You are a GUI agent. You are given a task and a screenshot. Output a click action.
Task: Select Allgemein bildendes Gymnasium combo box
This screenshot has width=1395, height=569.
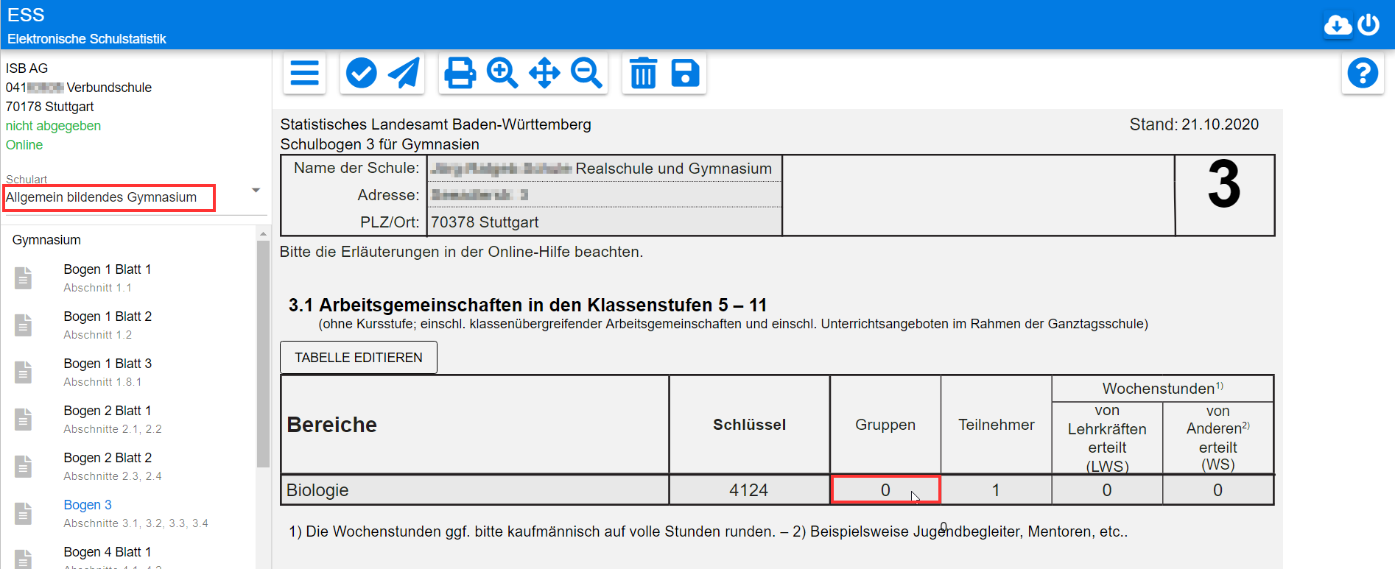click(x=109, y=197)
